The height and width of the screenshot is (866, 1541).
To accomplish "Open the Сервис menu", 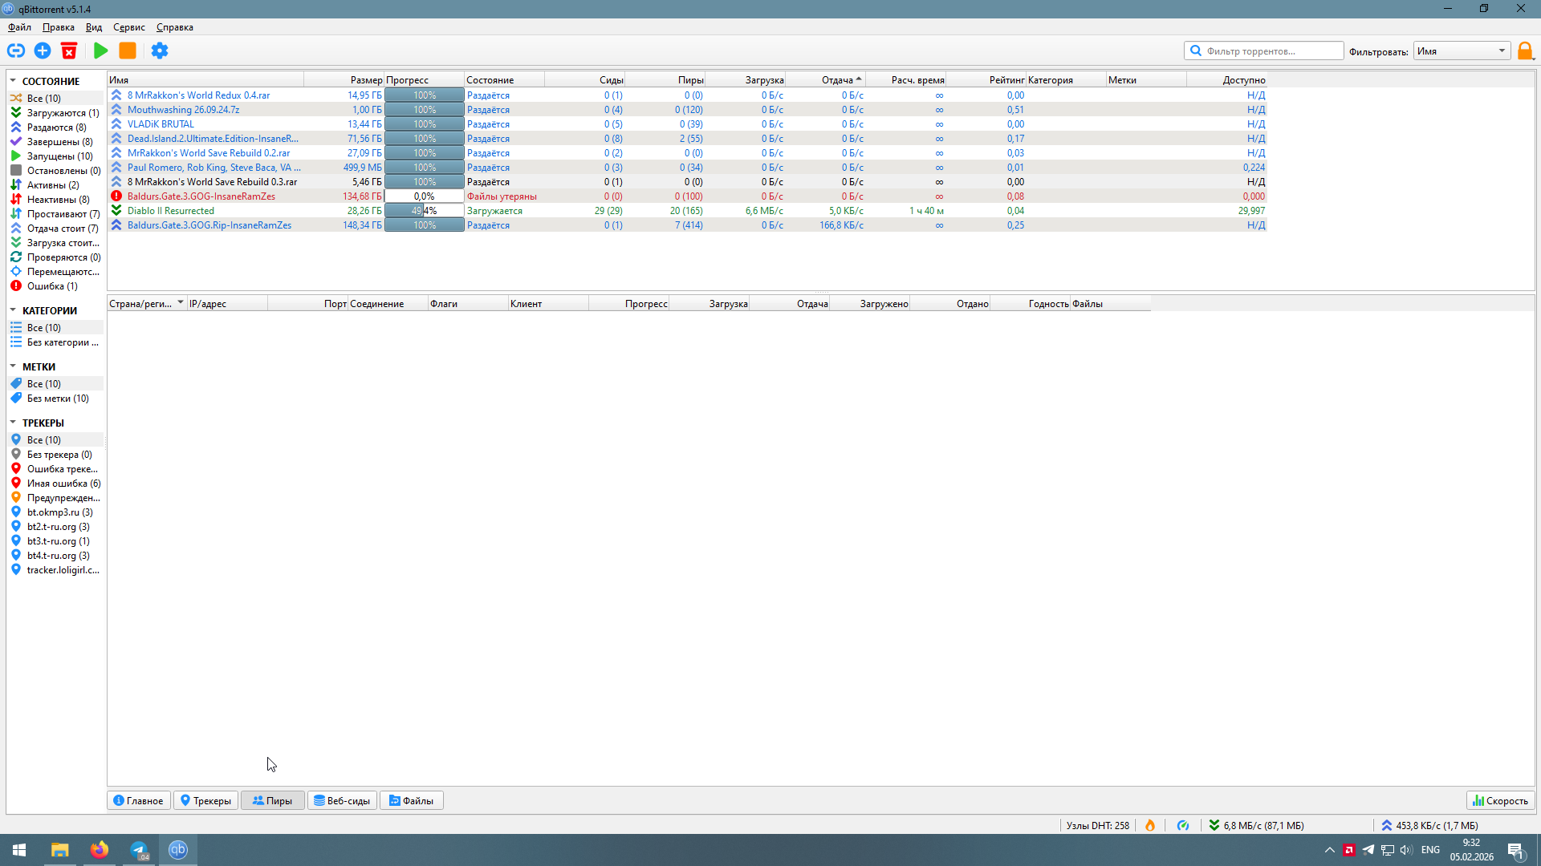I will [x=129, y=27].
